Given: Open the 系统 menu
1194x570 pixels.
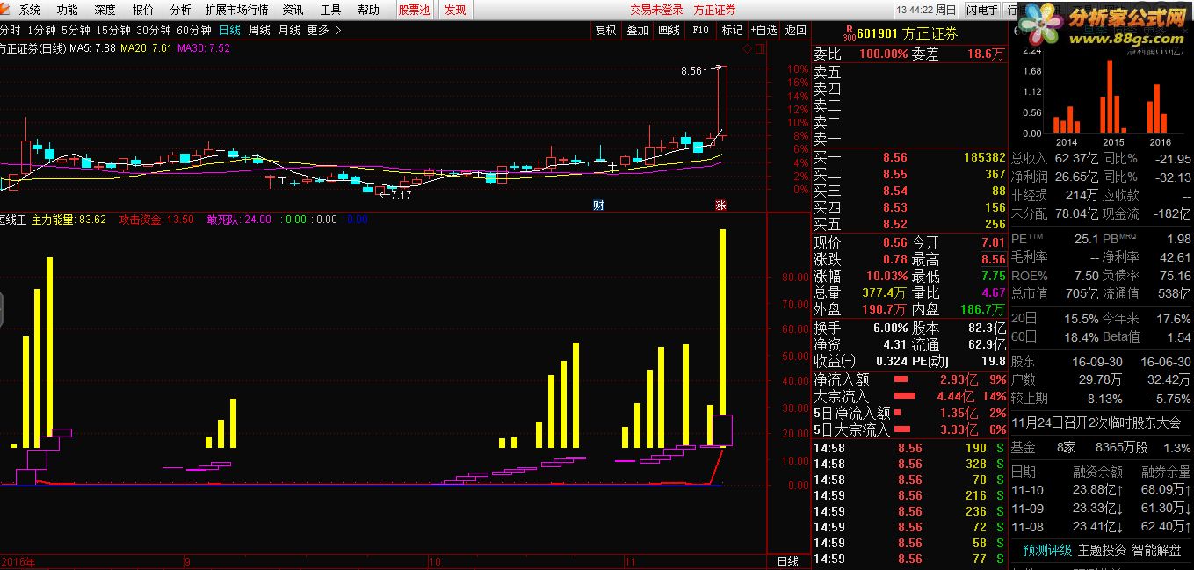Looking at the screenshot, I should [x=30, y=10].
